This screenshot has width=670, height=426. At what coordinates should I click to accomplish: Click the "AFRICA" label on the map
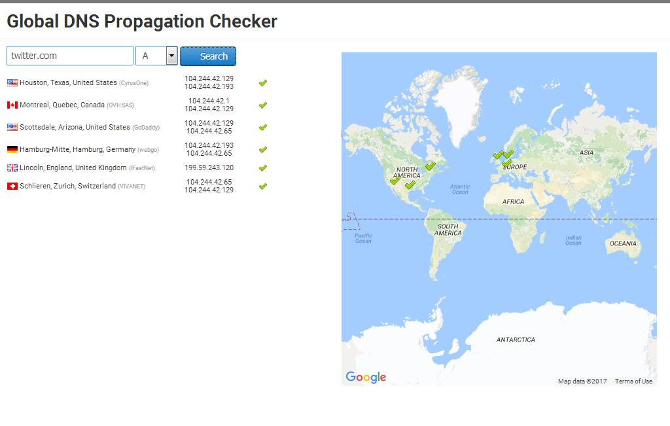click(513, 202)
